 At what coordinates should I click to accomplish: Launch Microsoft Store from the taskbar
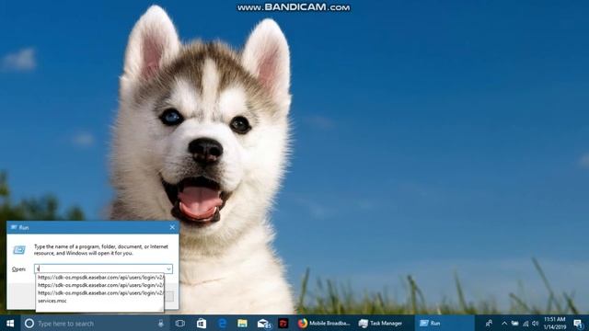[x=202, y=323]
